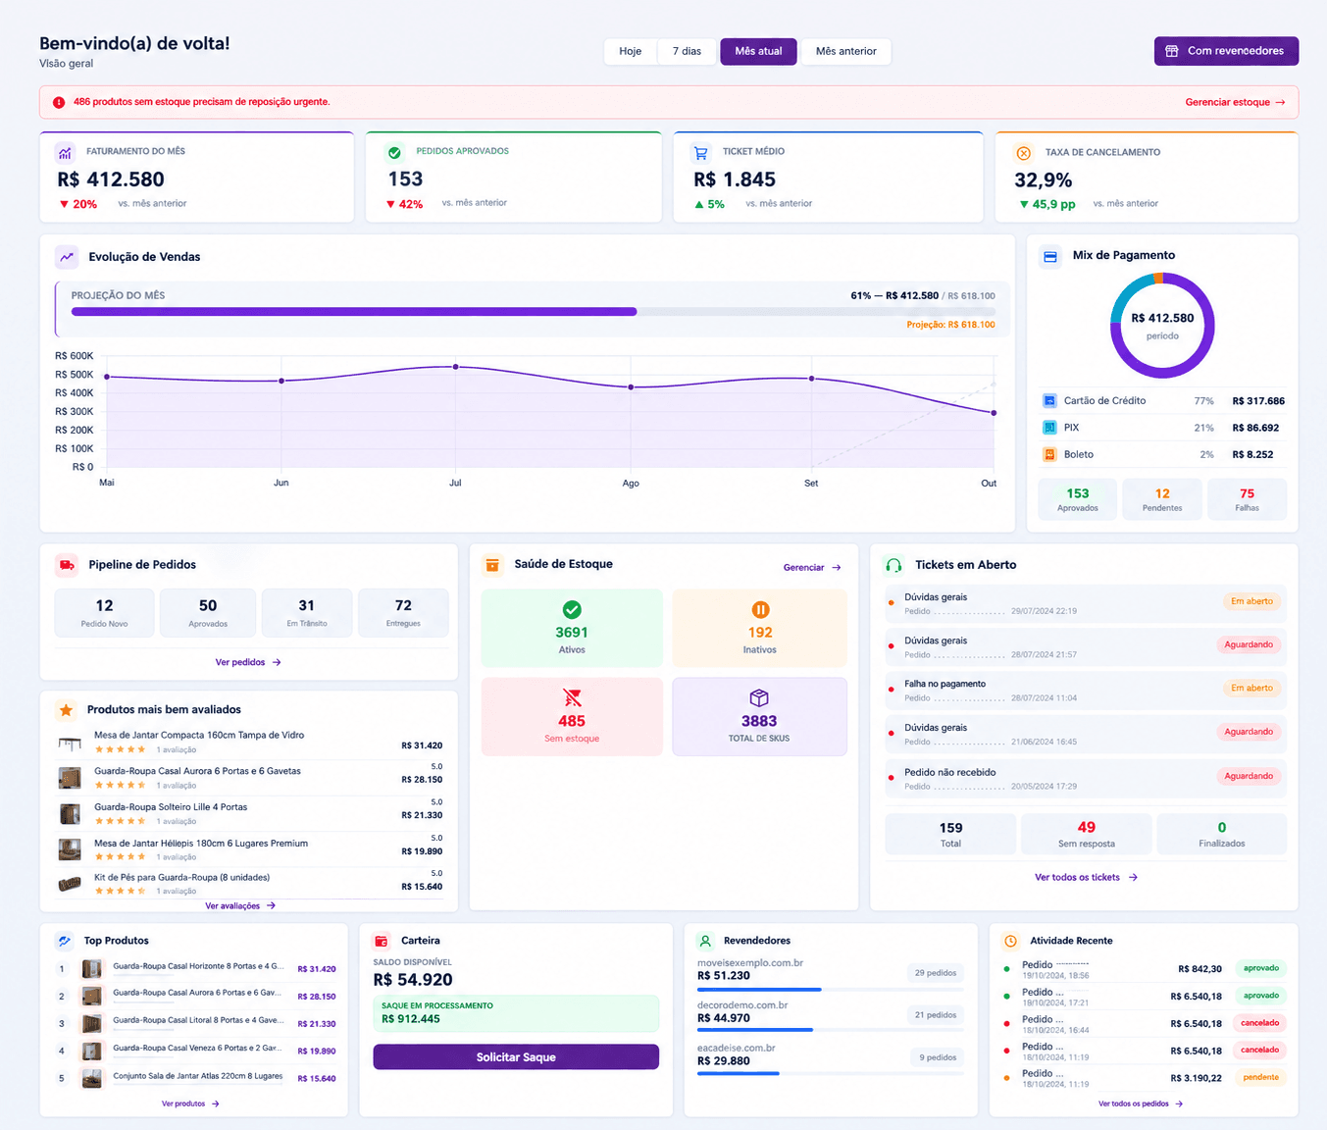Screen dimensions: 1327x1130
Task: Click the Atividade Recente clock icon
Action: pos(1010,941)
